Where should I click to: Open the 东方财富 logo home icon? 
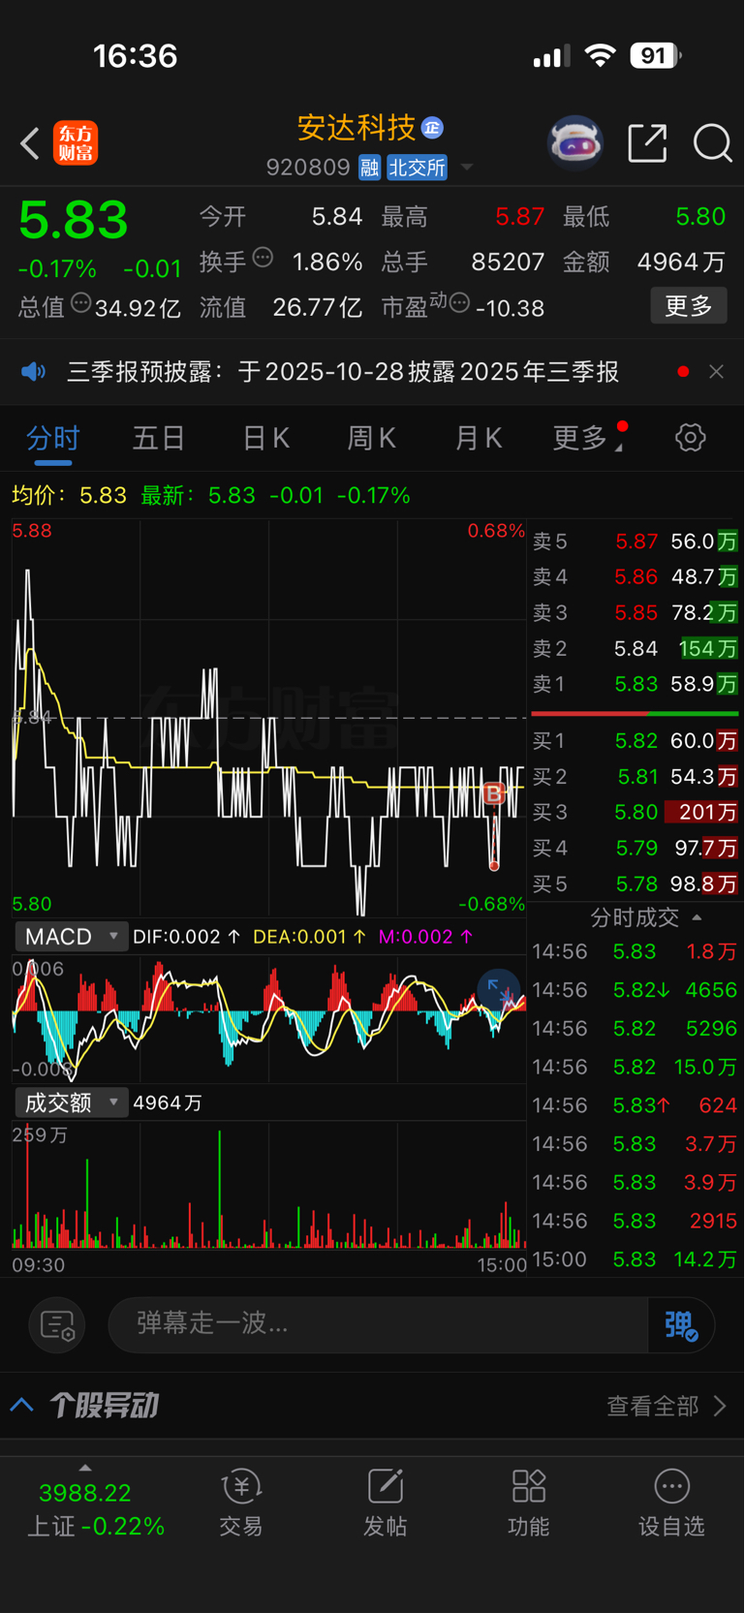coord(76,143)
